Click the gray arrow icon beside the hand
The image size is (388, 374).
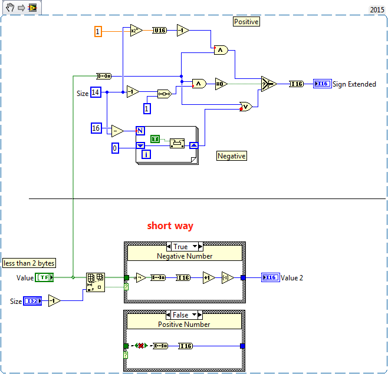tap(22, 8)
